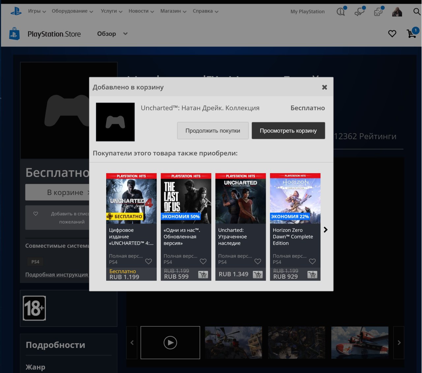Open the friends chat icon in header
The width and height of the screenshot is (422, 373).
click(x=359, y=12)
